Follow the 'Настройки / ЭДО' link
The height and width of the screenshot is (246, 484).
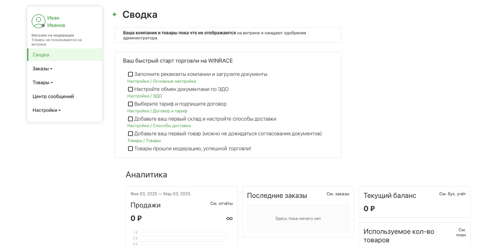point(145,96)
